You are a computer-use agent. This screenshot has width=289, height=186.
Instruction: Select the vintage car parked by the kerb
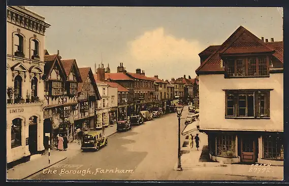(x=94, y=141)
